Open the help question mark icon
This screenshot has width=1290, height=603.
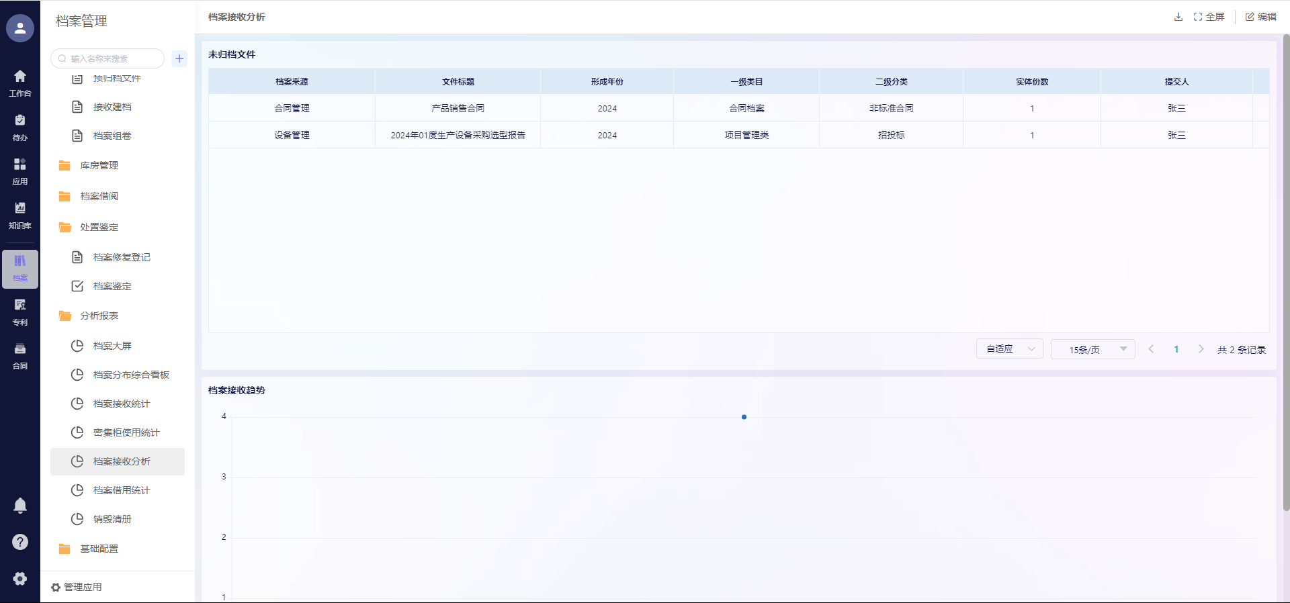point(20,542)
